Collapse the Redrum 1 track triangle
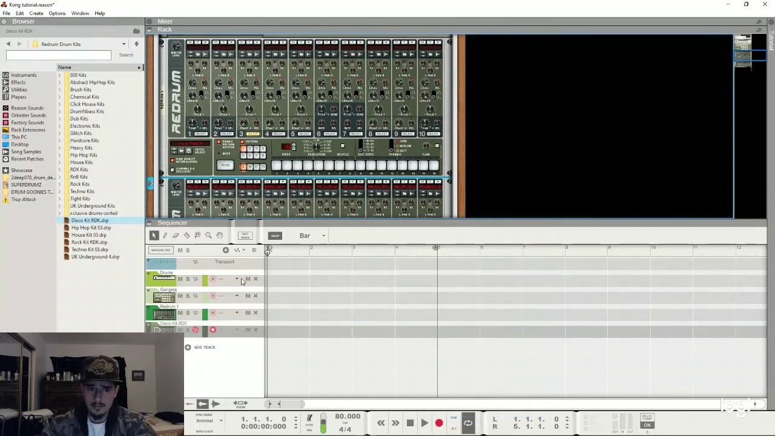 (x=148, y=307)
